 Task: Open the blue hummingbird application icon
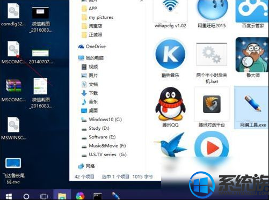tap(170, 145)
